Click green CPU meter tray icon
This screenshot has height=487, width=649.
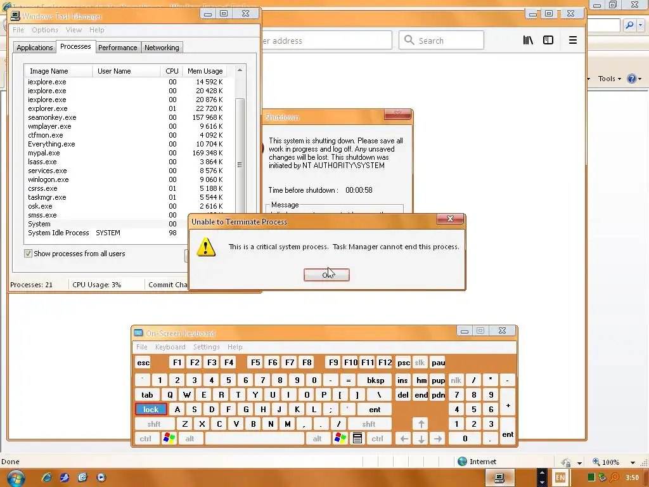click(591, 477)
